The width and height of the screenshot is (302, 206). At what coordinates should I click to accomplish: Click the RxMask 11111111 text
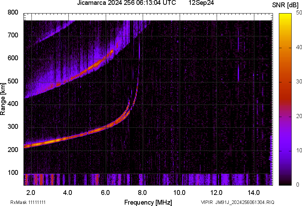coord(28,202)
